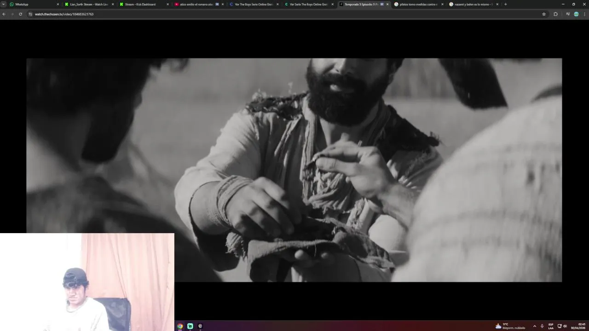Switch to first 'Ver The Boys Serie Online' tab
Screen dimensions: 589x331
click(x=254, y=4)
